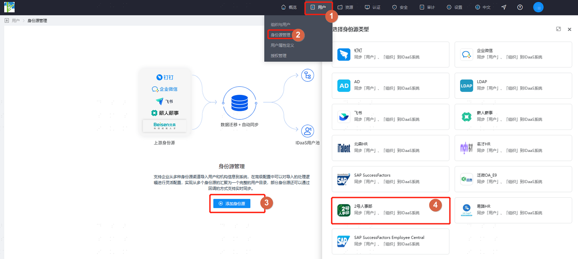Choose the 易路HR identity source card
The height and width of the screenshot is (259, 578).
click(x=513, y=210)
